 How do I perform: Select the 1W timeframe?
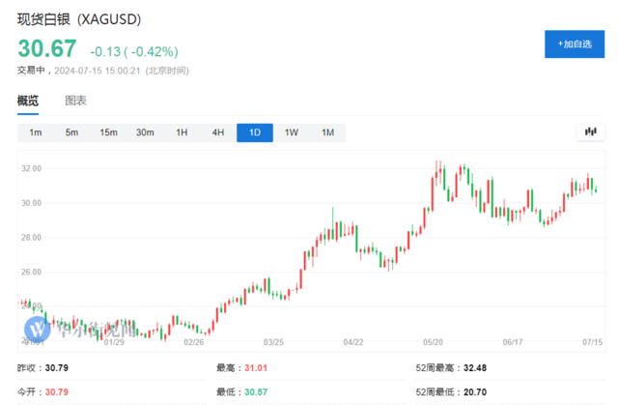pyautogui.click(x=292, y=132)
